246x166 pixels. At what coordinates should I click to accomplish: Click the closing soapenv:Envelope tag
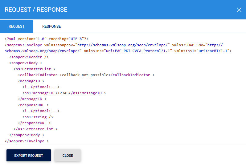coord(27,141)
